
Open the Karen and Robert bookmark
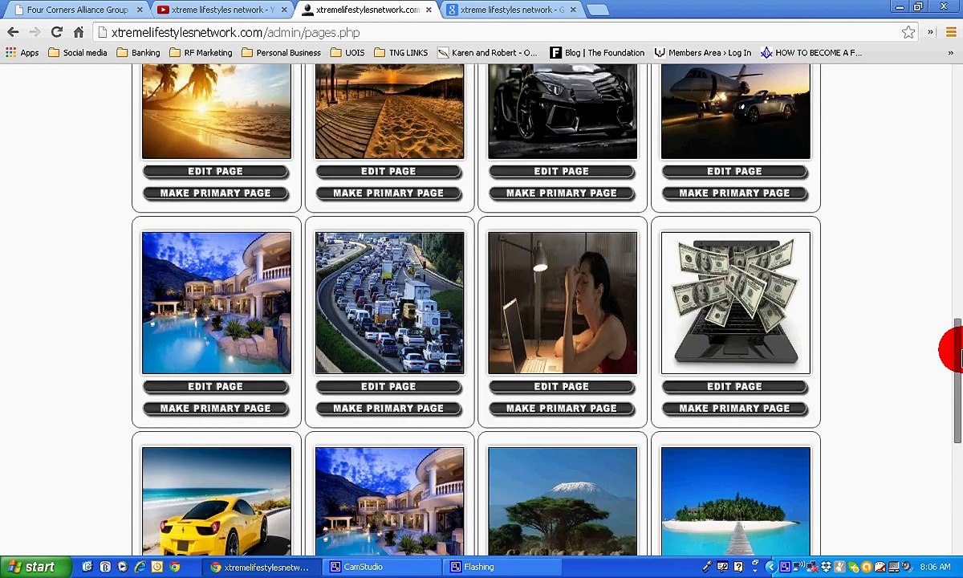[x=487, y=53]
